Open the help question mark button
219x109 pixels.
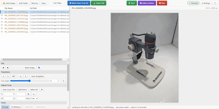tap(215, 3)
